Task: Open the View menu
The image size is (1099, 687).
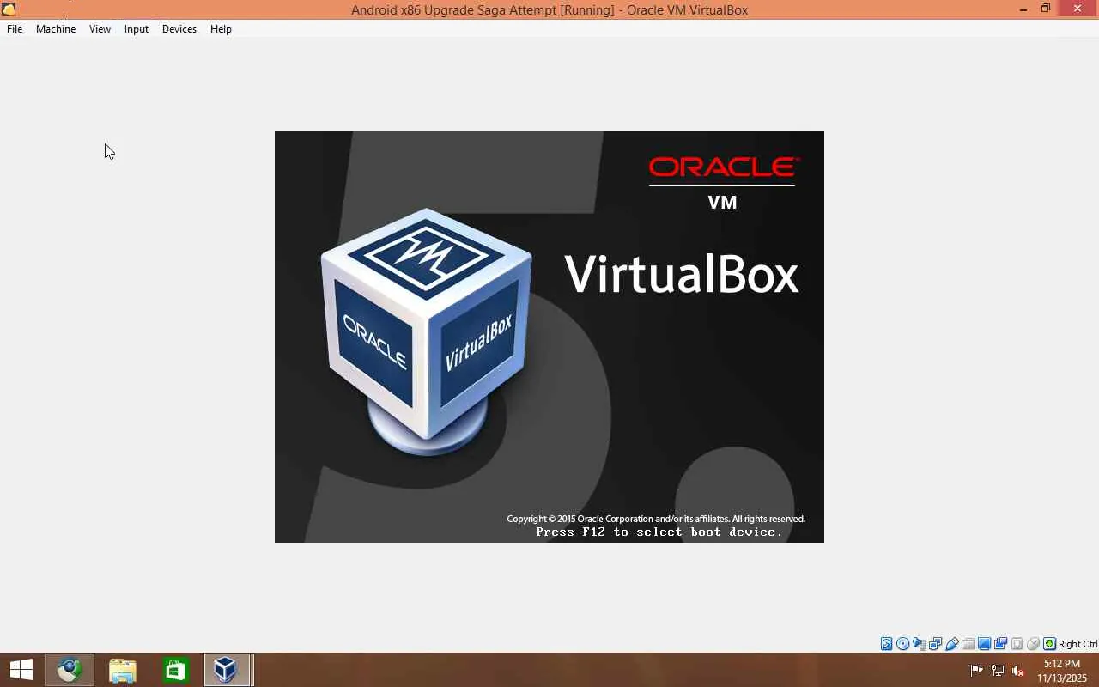Action: point(100,29)
